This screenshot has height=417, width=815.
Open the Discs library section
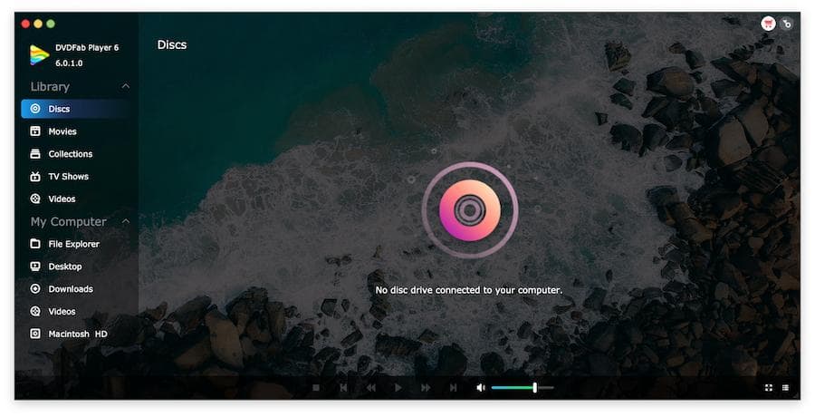click(x=75, y=109)
